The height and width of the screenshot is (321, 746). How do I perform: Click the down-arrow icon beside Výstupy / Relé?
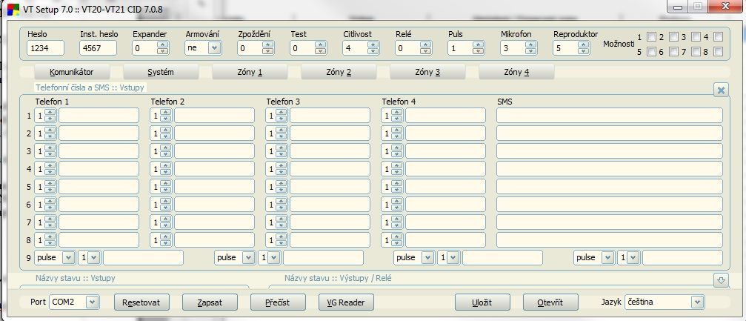tap(721, 279)
